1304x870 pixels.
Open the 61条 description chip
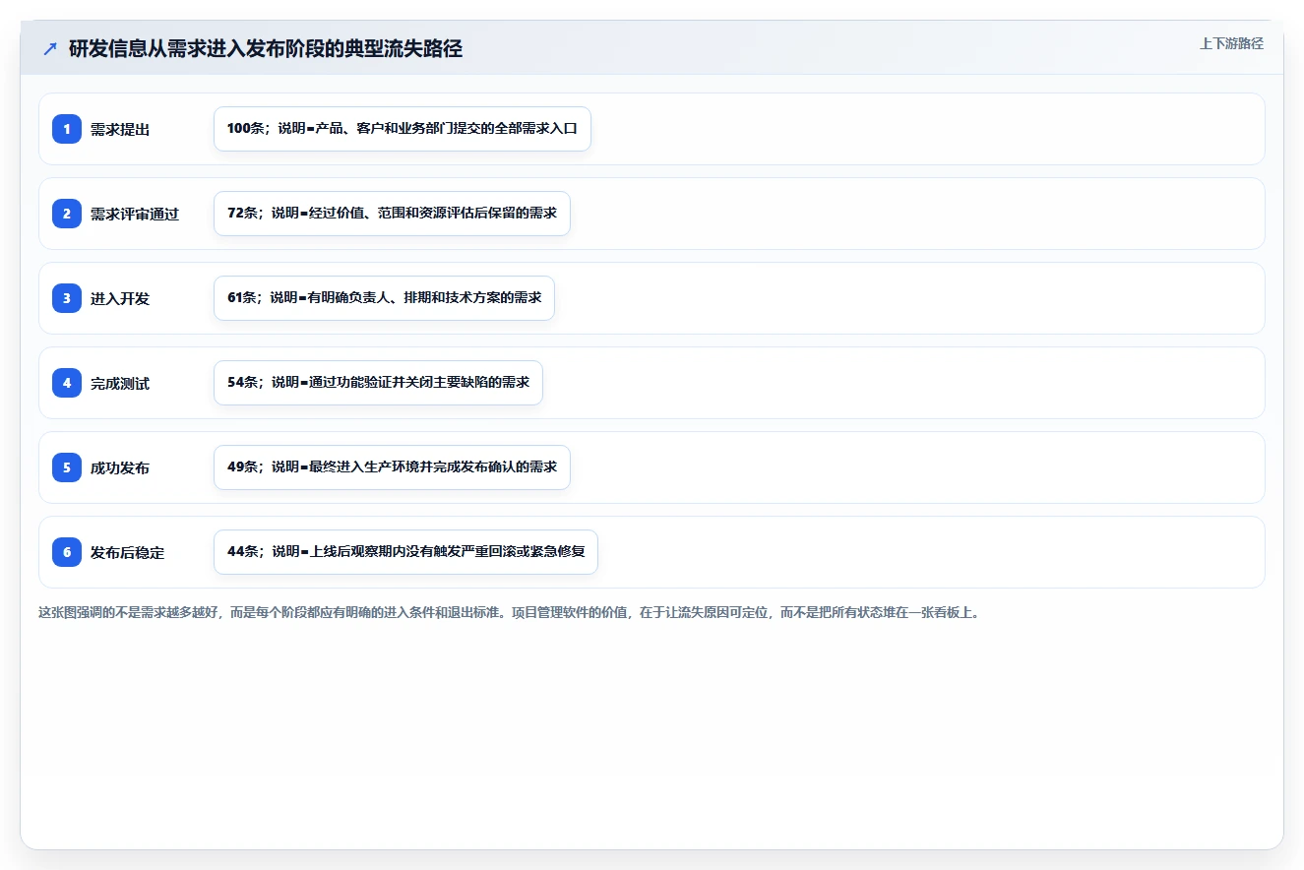tap(384, 298)
